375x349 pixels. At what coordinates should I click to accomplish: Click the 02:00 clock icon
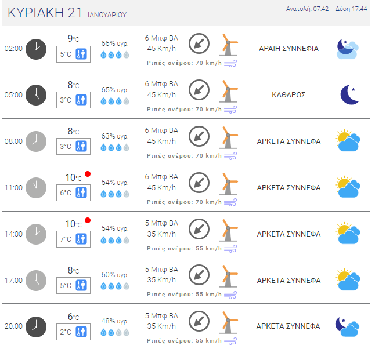tap(36, 49)
